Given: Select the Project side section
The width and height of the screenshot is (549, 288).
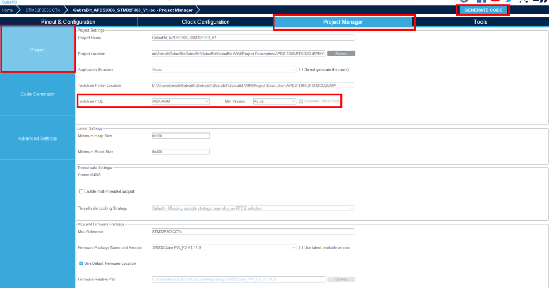Looking at the screenshot, I should point(38,50).
